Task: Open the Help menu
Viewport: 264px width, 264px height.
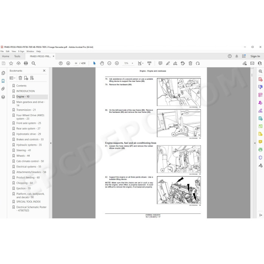Action: tap(38, 51)
